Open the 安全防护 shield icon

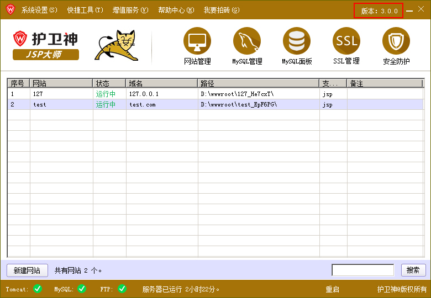(396, 41)
